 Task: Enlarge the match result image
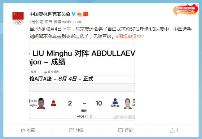click(82, 81)
